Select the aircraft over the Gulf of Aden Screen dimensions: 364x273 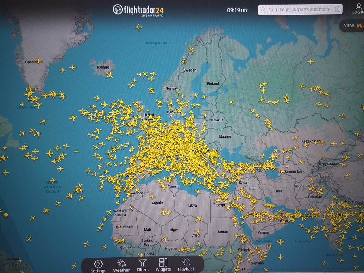(280, 242)
